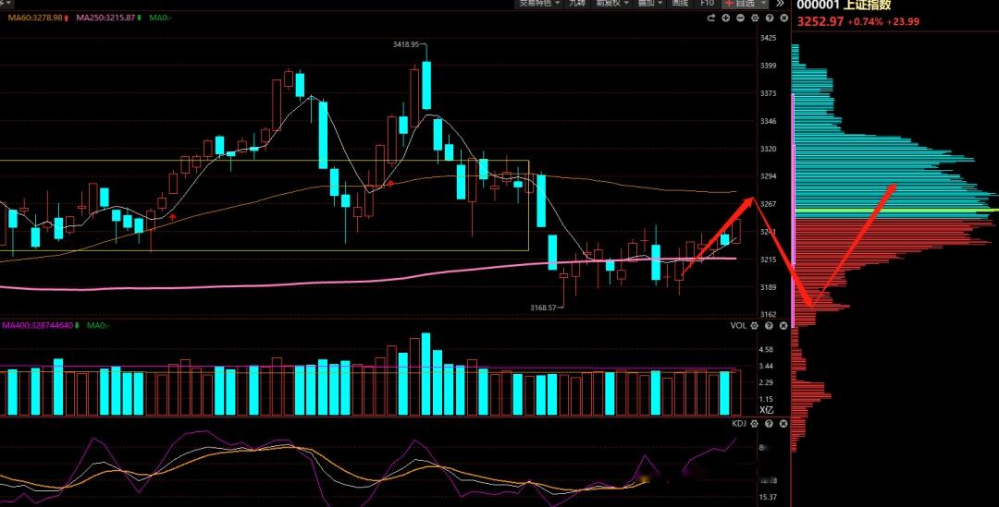Toggle the 画线 drawing mode

680,4
